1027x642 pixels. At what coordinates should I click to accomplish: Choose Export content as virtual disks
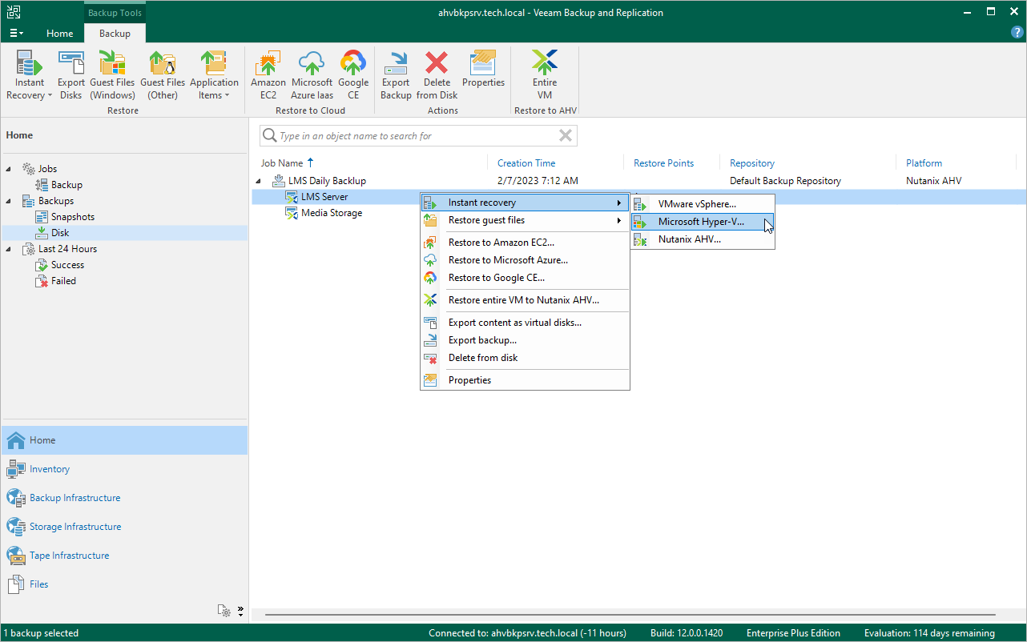pos(525,323)
